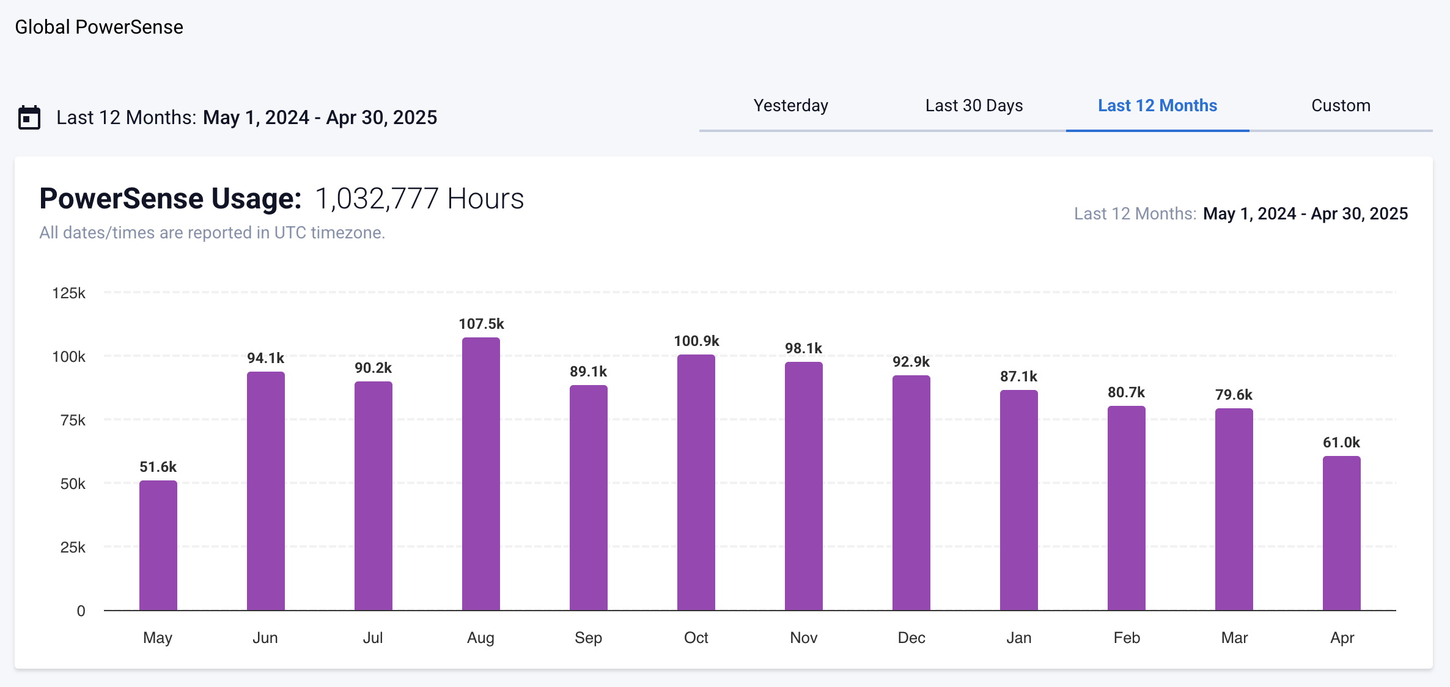Open the Custom date range tab

tap(1341, 106)
